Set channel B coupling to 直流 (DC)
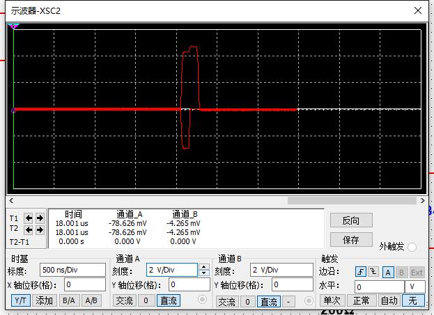Screen dimensions: 434x315 click(x=269, y=302)
